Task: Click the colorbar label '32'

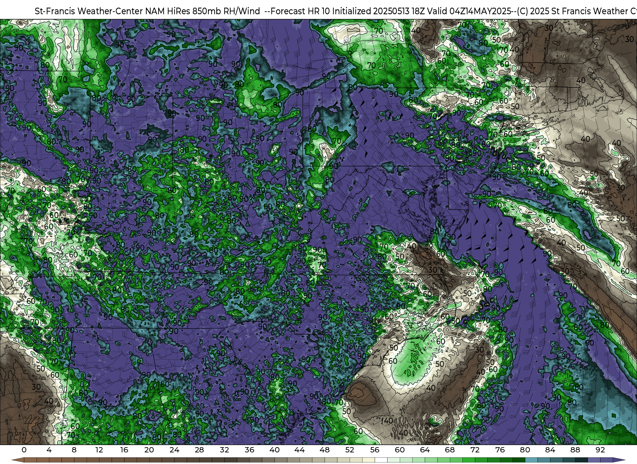Action: click(x=224, y=450)
